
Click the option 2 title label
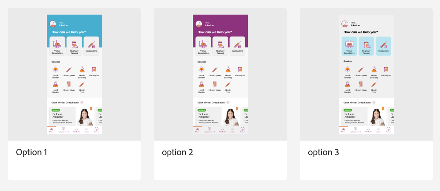(178, 152)
